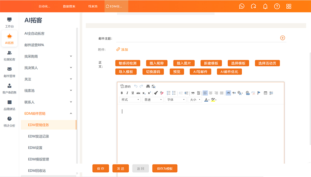
Task: Redo the last edit
Action: tap(141, 86)
